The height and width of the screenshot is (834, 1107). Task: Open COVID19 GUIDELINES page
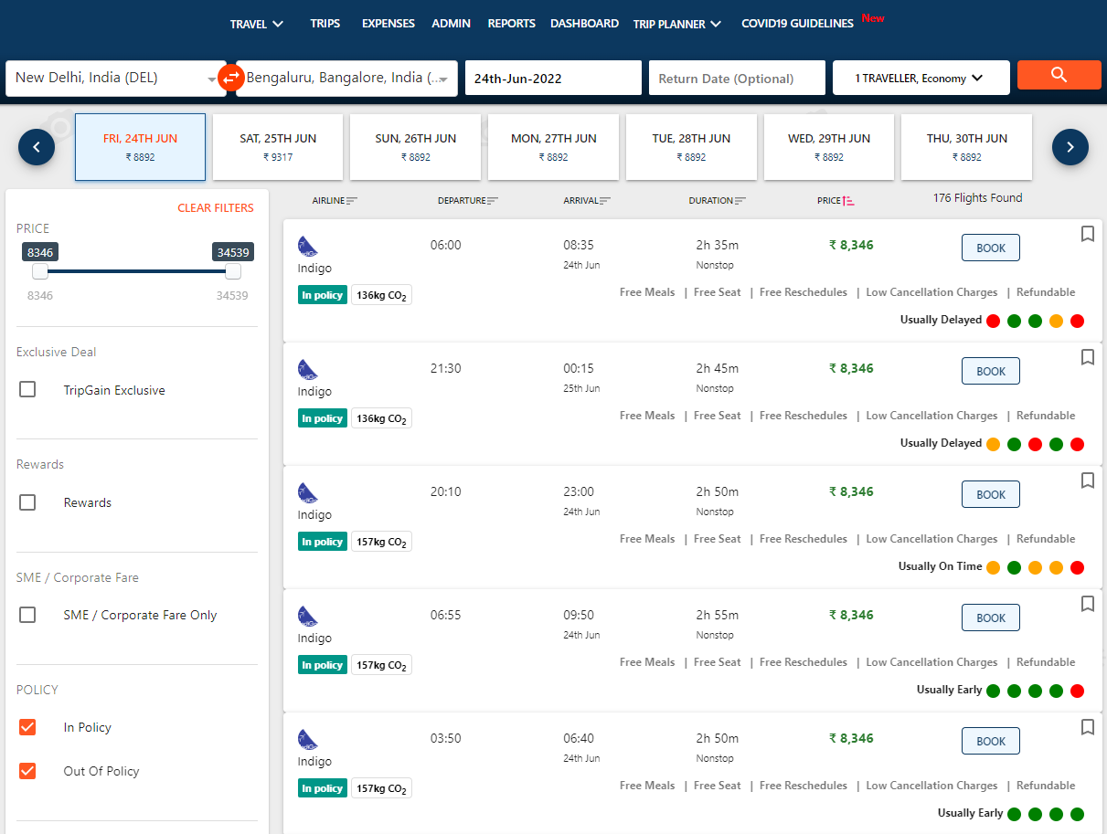tap(797, 24)
